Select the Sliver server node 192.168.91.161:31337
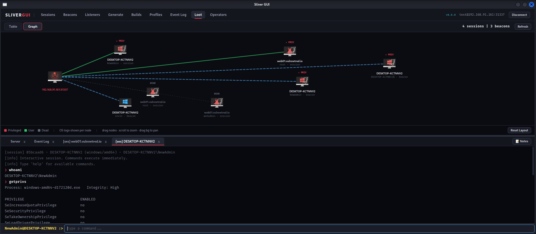This screenshot has width=536, height=234. click(55, 77)
